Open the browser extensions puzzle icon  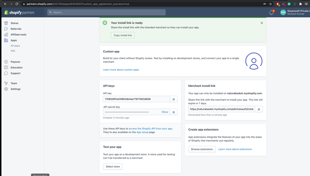300,4
